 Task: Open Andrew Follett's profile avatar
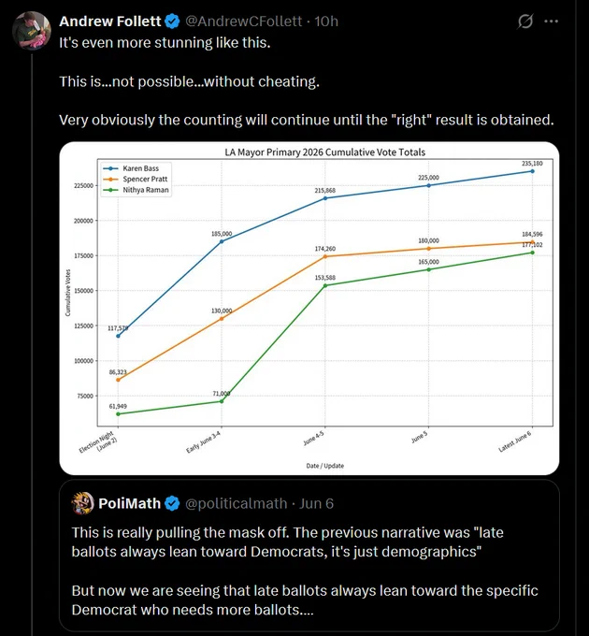[32, 31]
